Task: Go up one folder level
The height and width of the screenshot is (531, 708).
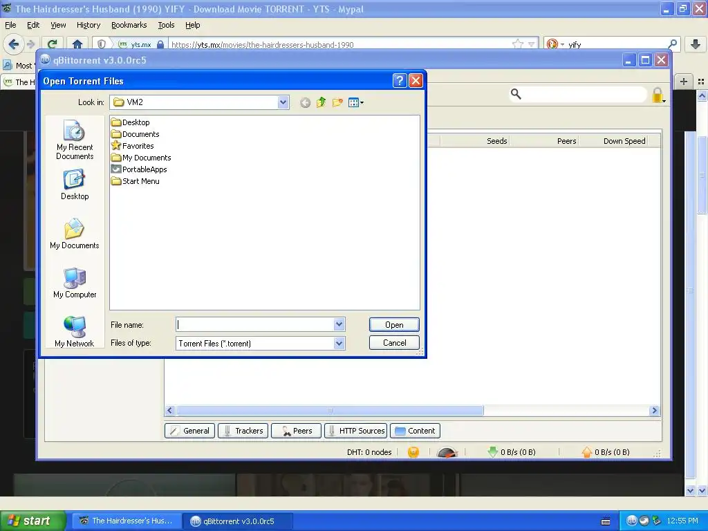Action: 321,102
